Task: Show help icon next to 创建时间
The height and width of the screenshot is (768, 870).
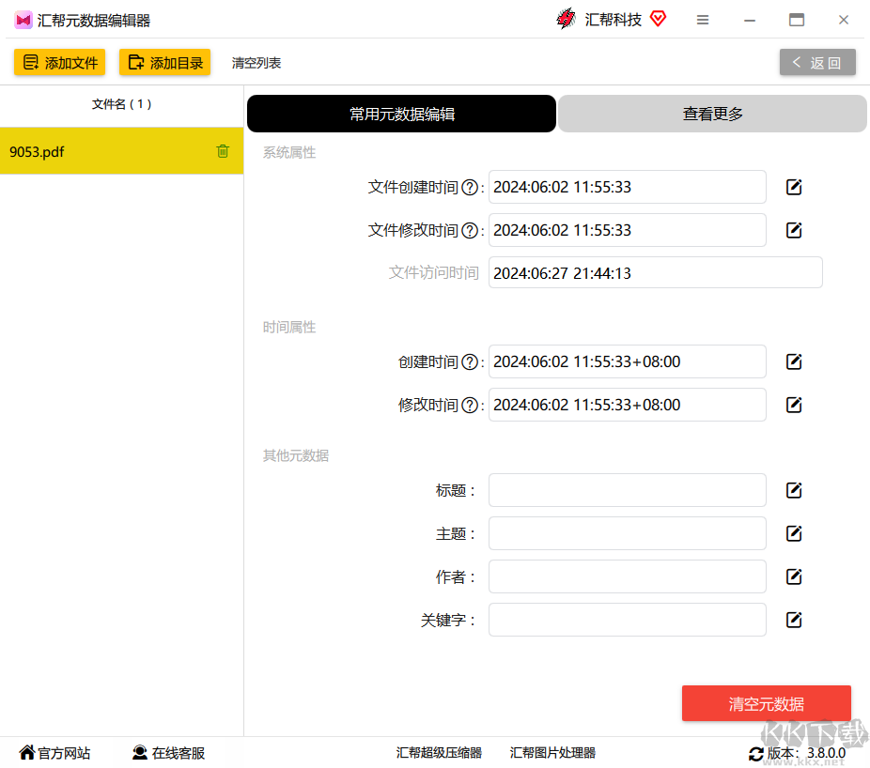Action: (470, 362)
